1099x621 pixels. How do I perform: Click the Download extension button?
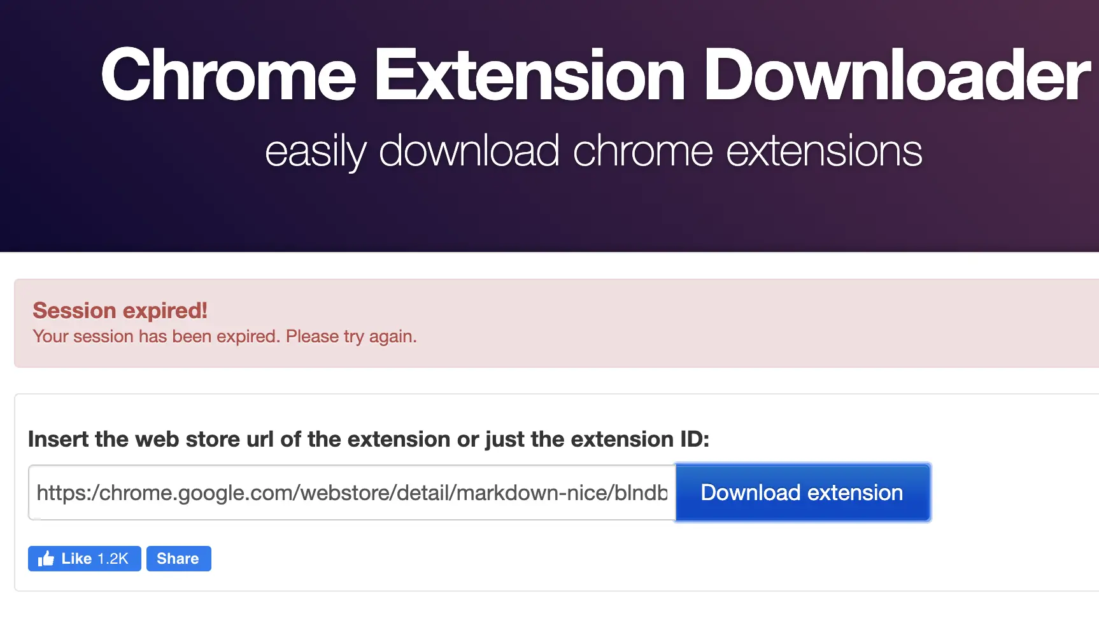[x=802, y=492]
